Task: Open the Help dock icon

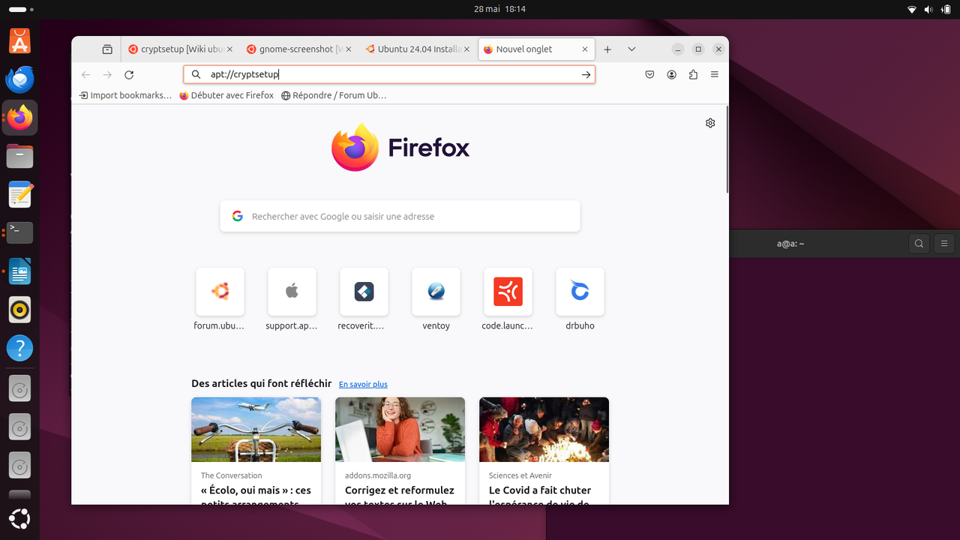Action: click(x=20, y=348)
